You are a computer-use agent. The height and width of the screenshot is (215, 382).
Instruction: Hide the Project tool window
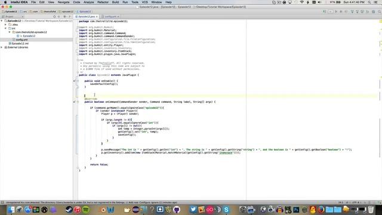(70, 17)
